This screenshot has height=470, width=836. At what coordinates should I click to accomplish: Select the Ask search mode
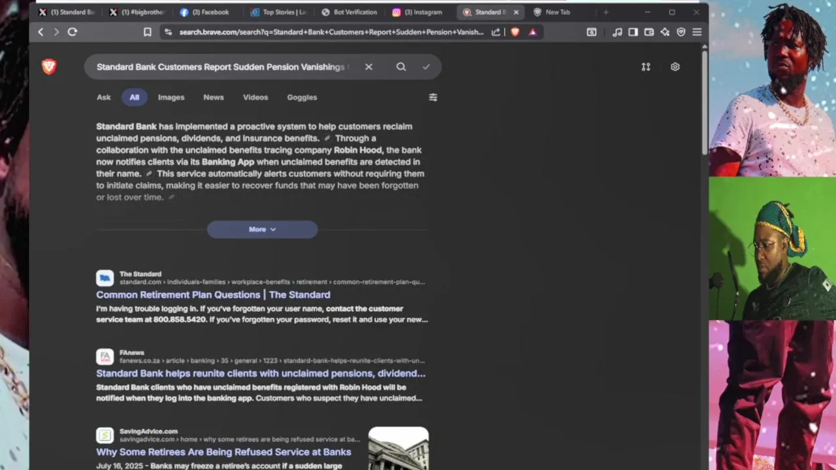point(104,97)
